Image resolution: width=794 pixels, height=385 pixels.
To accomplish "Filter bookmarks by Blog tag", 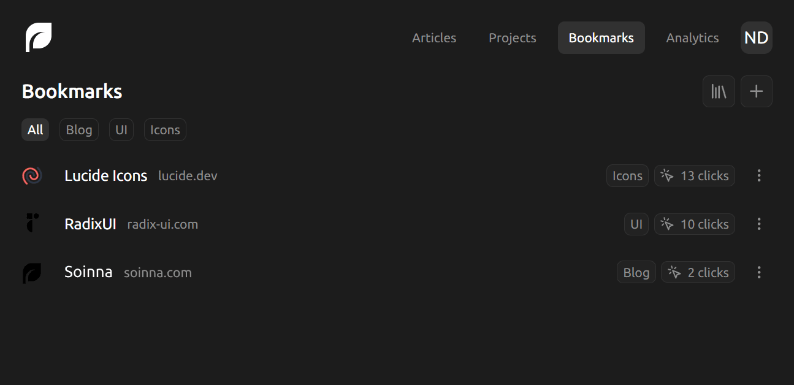I will [x=79, y=130].
